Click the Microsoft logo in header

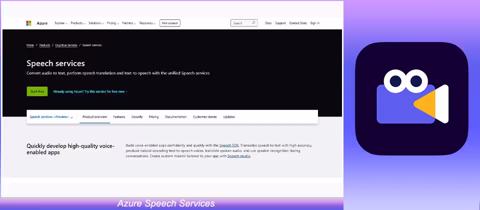click(28, 23)
